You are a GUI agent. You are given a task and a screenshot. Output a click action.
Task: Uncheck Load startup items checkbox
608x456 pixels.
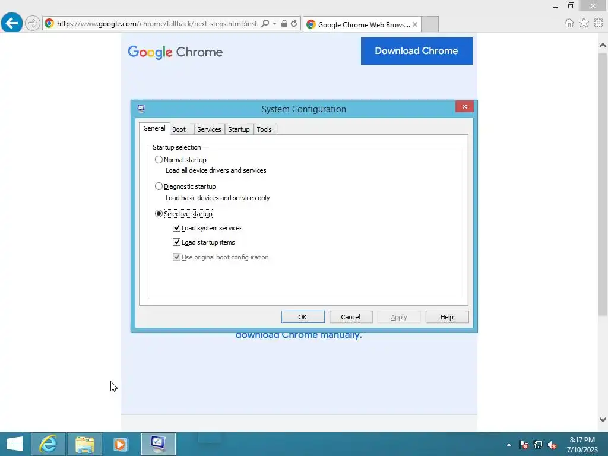click(176, 242)
